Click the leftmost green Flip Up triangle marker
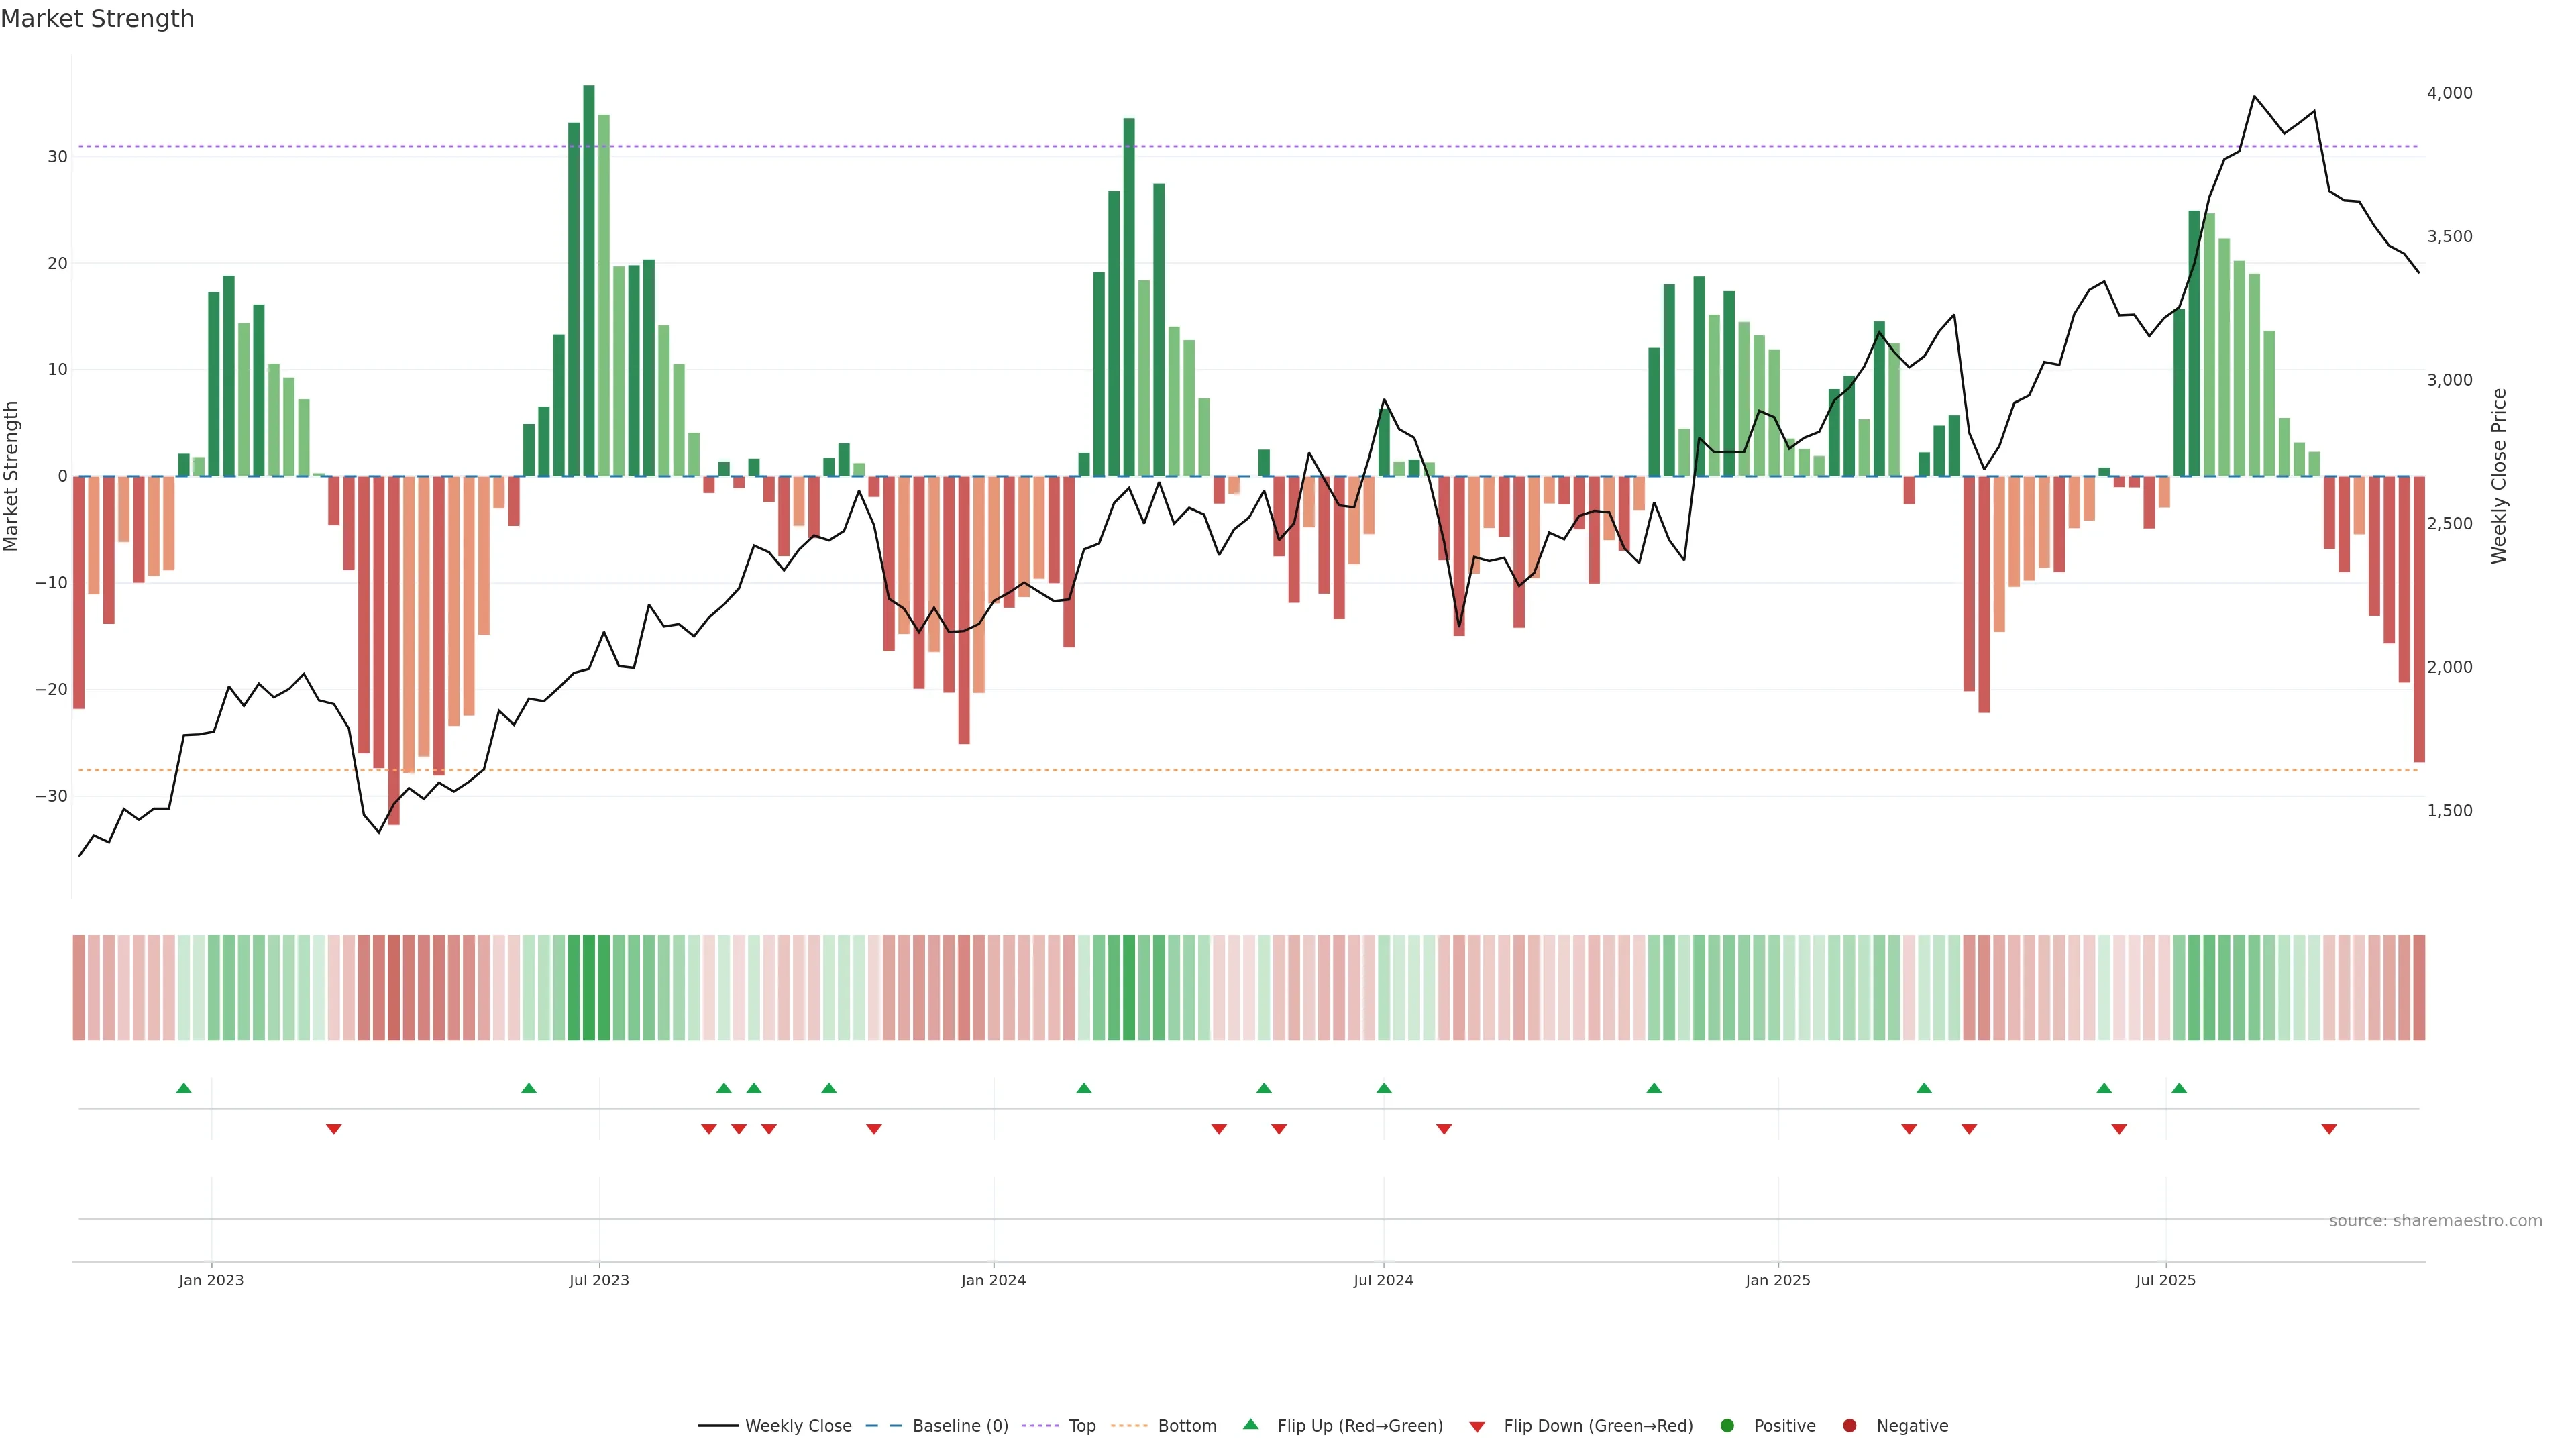2576x1449 pixels. 184,1088
